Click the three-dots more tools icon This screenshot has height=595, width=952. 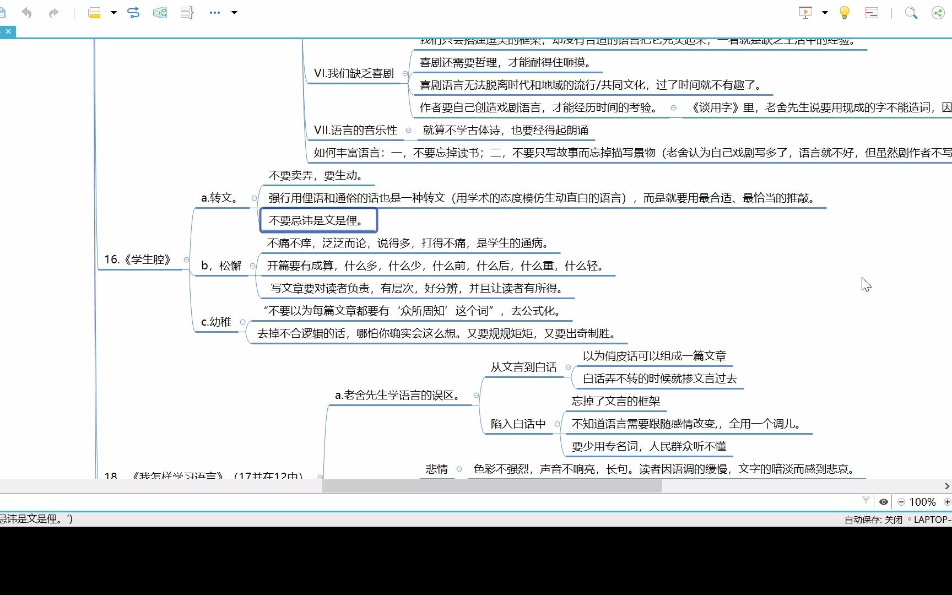[215, 13]
